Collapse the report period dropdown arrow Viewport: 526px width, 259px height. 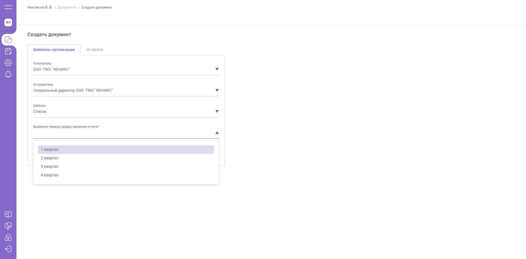(217, 133)
